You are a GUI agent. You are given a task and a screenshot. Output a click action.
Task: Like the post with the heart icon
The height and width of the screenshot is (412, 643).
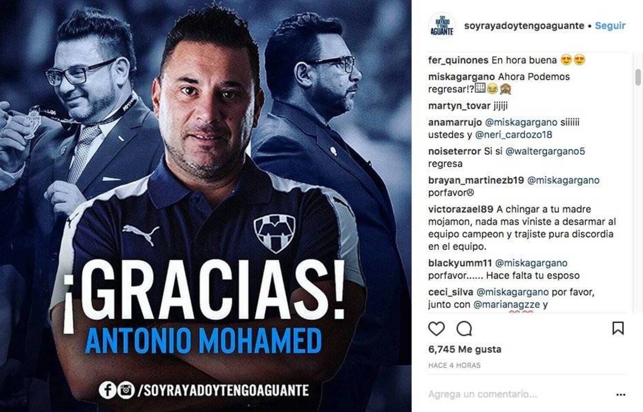coord(437,328)
